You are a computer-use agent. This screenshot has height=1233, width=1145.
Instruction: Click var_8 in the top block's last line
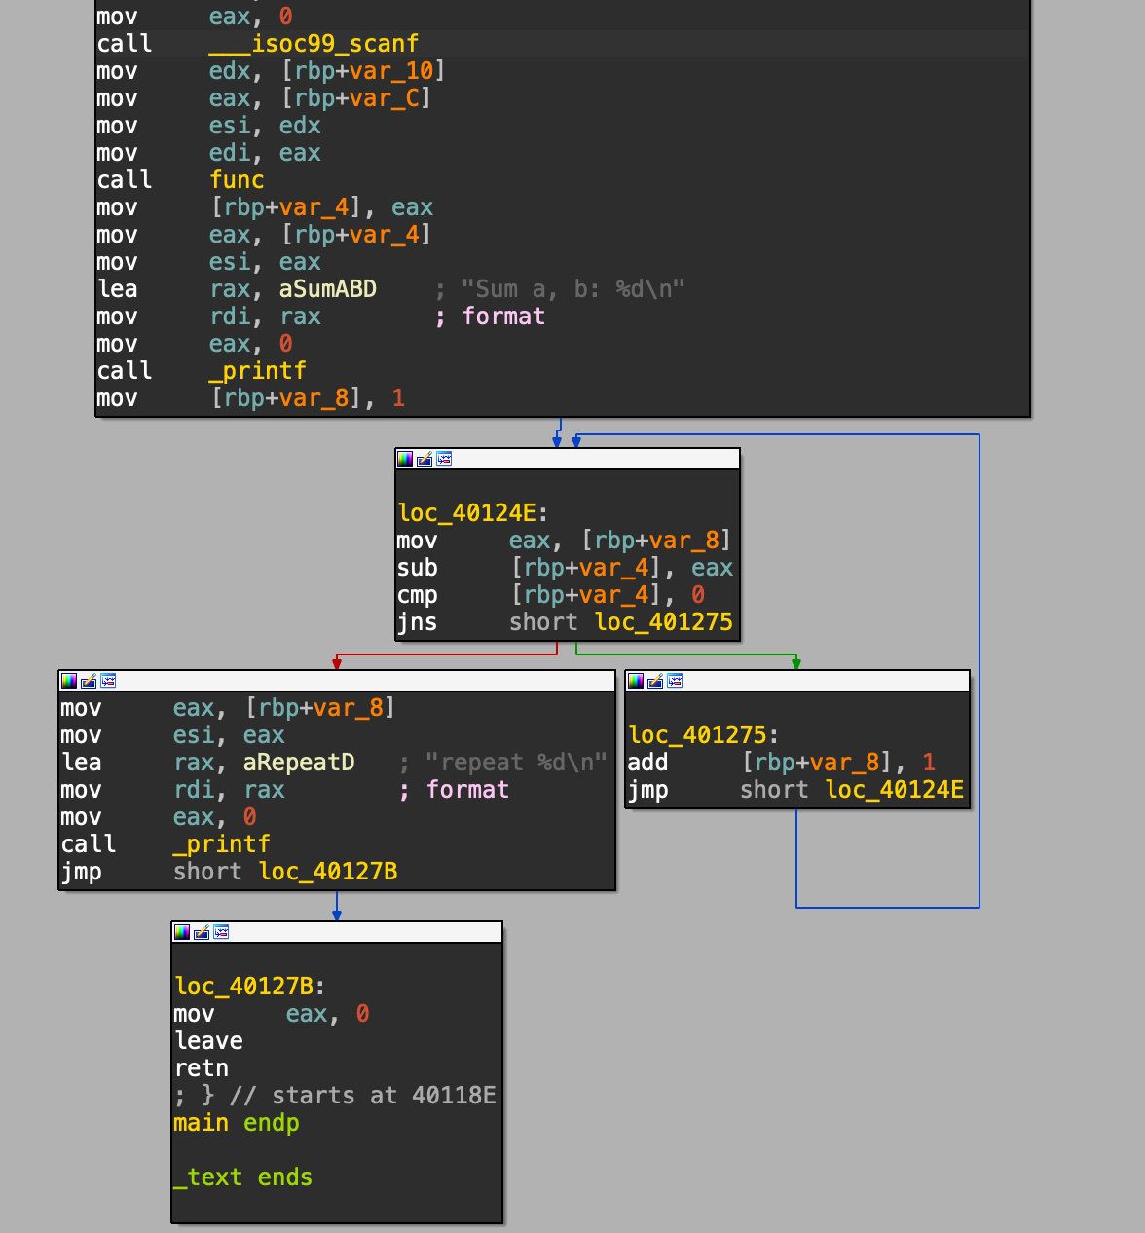(x=314, y=398)
